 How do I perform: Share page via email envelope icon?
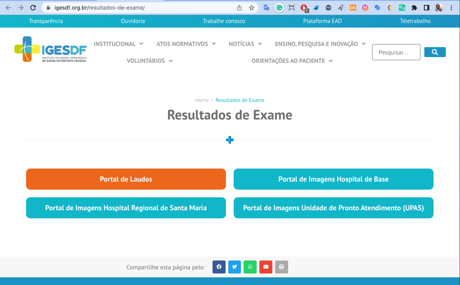266,267
